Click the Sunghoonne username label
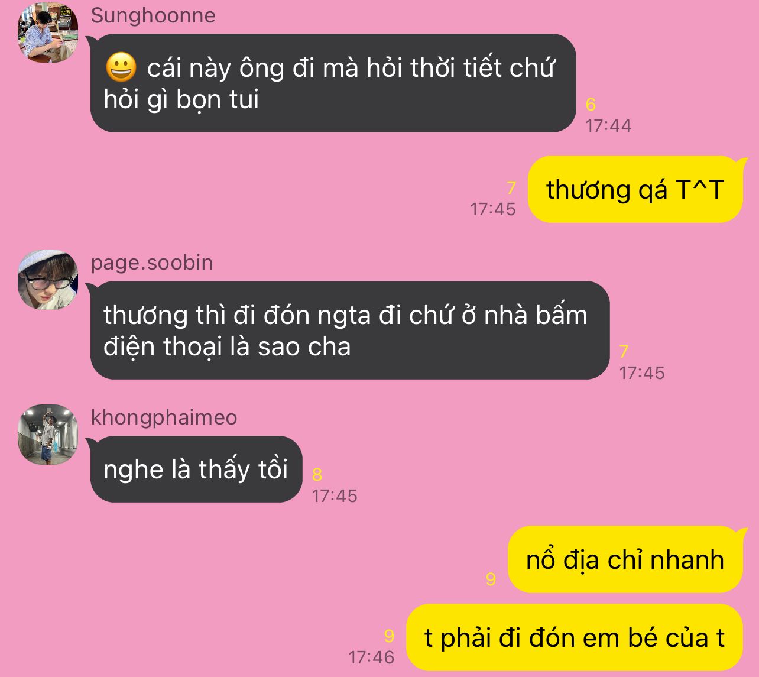Image resolution: width=759 pixels, height=677 pixels. pyautogui.click(x=153, y=15)
